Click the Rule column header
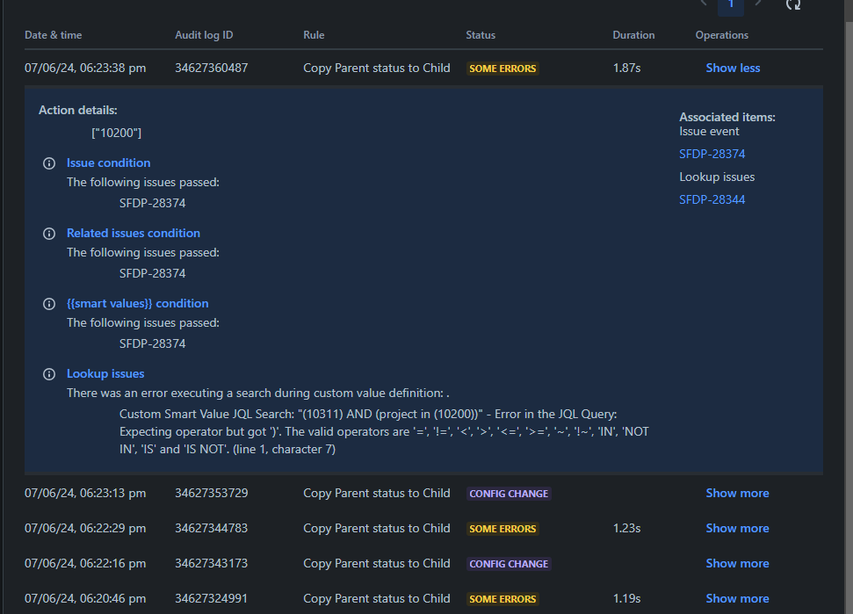Image resolution: width=853 pixels, height=614 pixels. (x=314, y=35)
